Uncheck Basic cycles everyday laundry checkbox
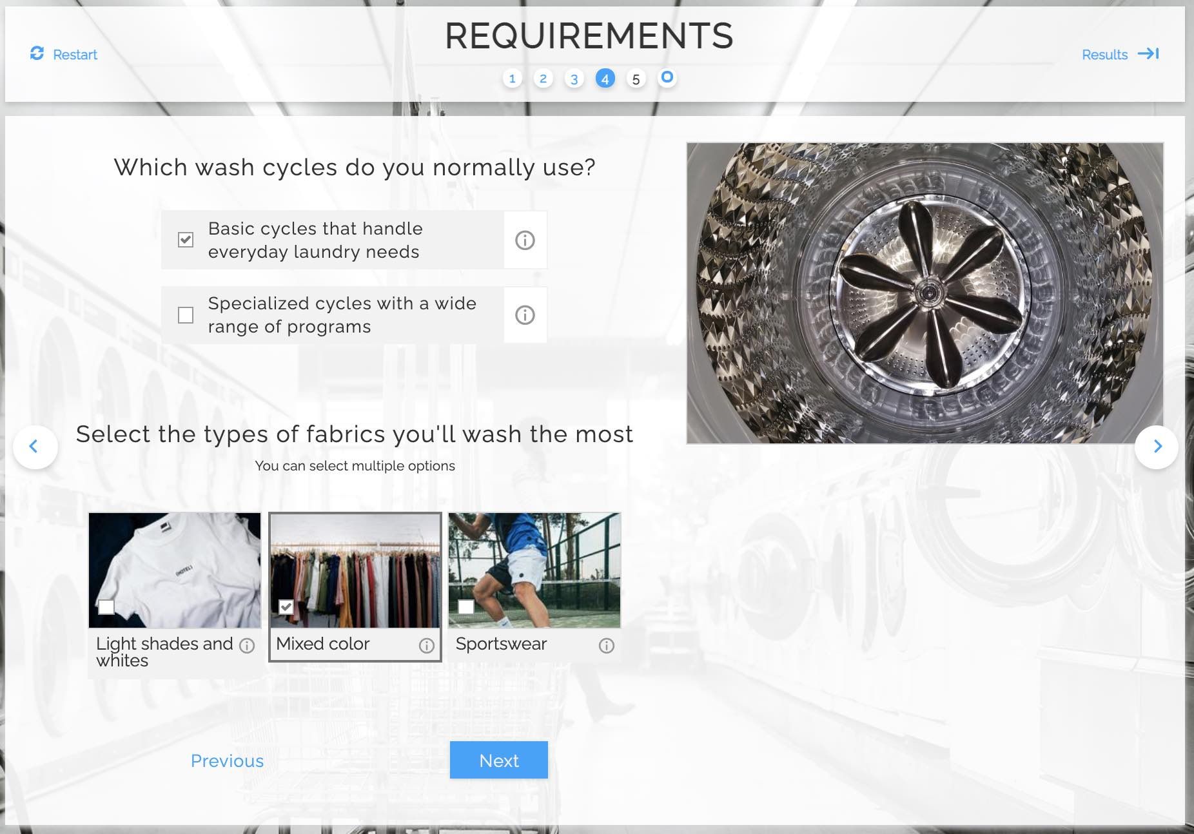 pyautogui.click(x=186, y=240)
